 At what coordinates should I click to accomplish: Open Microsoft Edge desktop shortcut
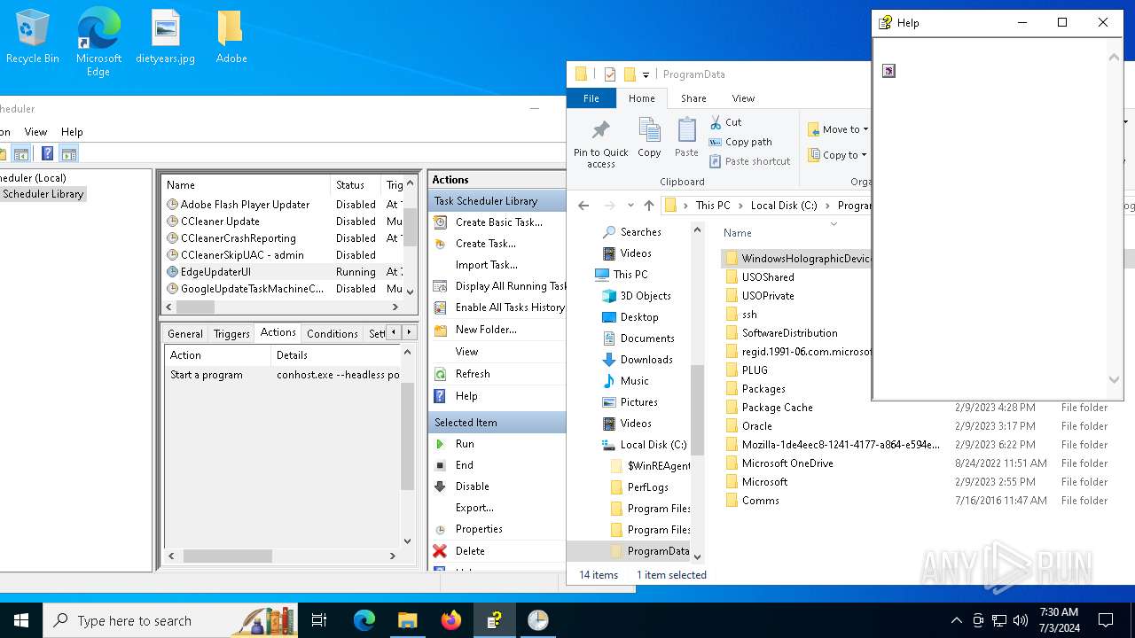98,43
